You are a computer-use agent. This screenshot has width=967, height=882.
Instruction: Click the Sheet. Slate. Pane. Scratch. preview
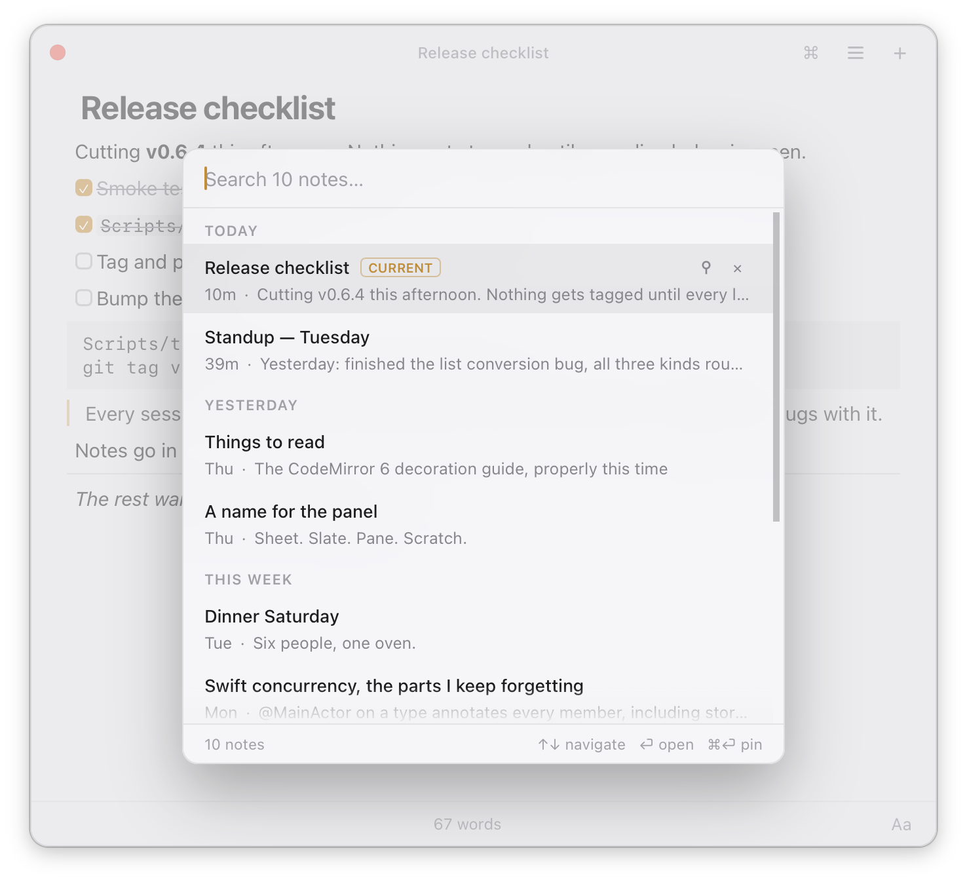[x=360, y=538]
